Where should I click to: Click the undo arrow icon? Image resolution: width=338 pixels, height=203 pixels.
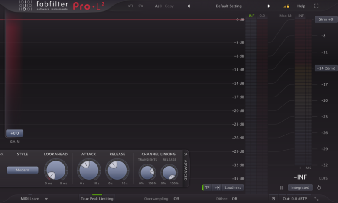(x=130, y=6)
